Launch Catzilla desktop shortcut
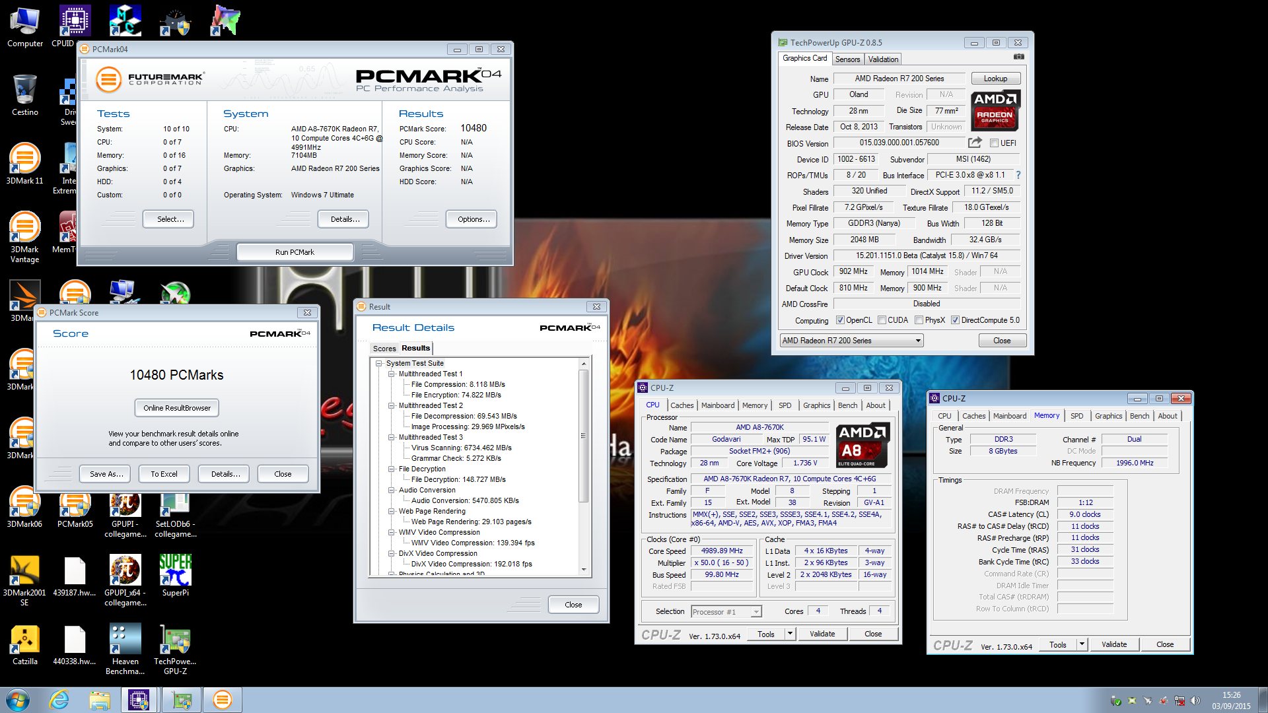 [25, 645]
